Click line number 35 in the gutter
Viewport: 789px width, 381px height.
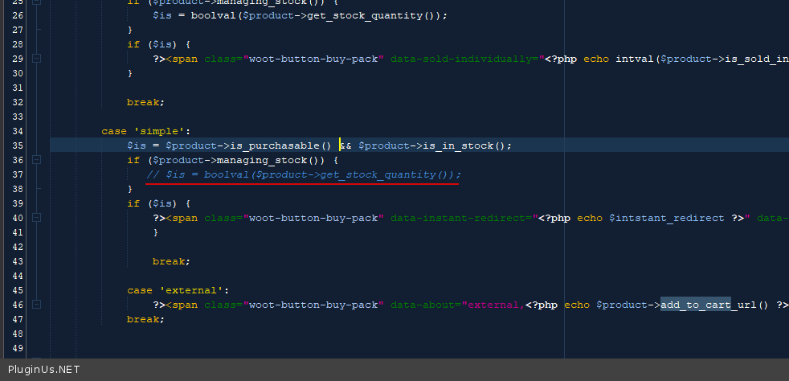[18, 145]
